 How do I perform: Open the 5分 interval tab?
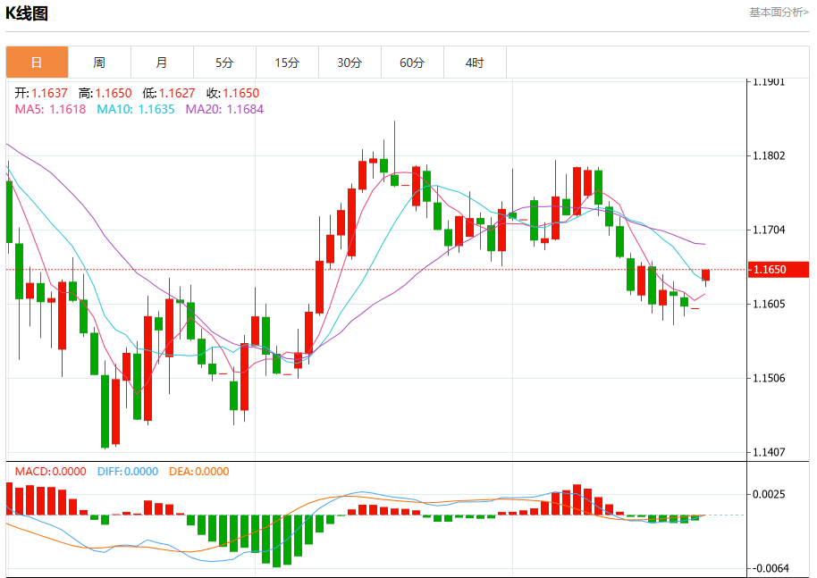point(224,63)
